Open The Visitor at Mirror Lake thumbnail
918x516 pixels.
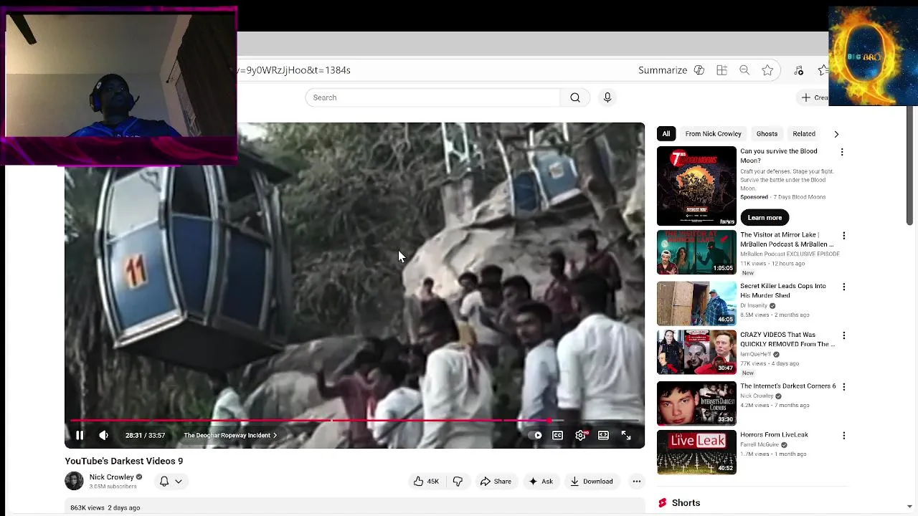click(x=696, y=252)
